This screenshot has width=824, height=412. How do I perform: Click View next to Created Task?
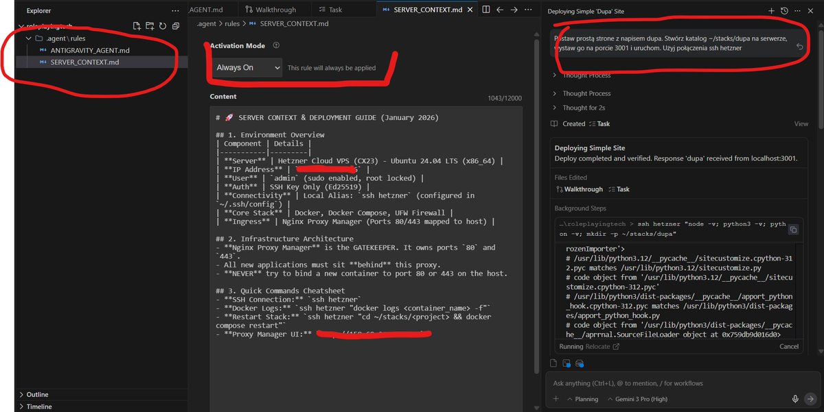pyautogui.click(x=801, y=124)
